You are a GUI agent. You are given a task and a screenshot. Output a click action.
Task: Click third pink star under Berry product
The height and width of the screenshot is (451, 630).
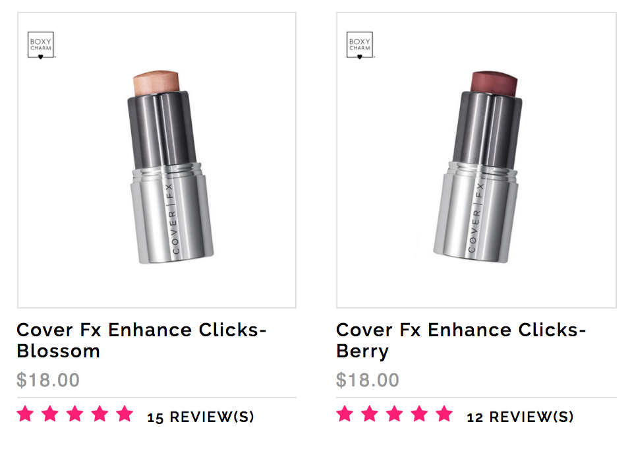tap(395, 414)
